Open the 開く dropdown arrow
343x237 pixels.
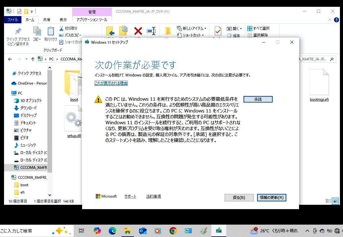241,29
